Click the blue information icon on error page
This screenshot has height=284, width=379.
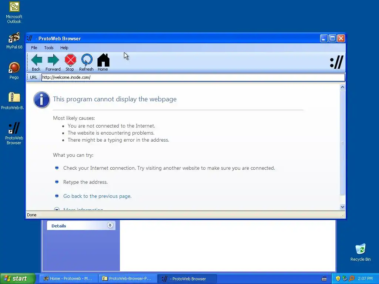tap(41, 99)
